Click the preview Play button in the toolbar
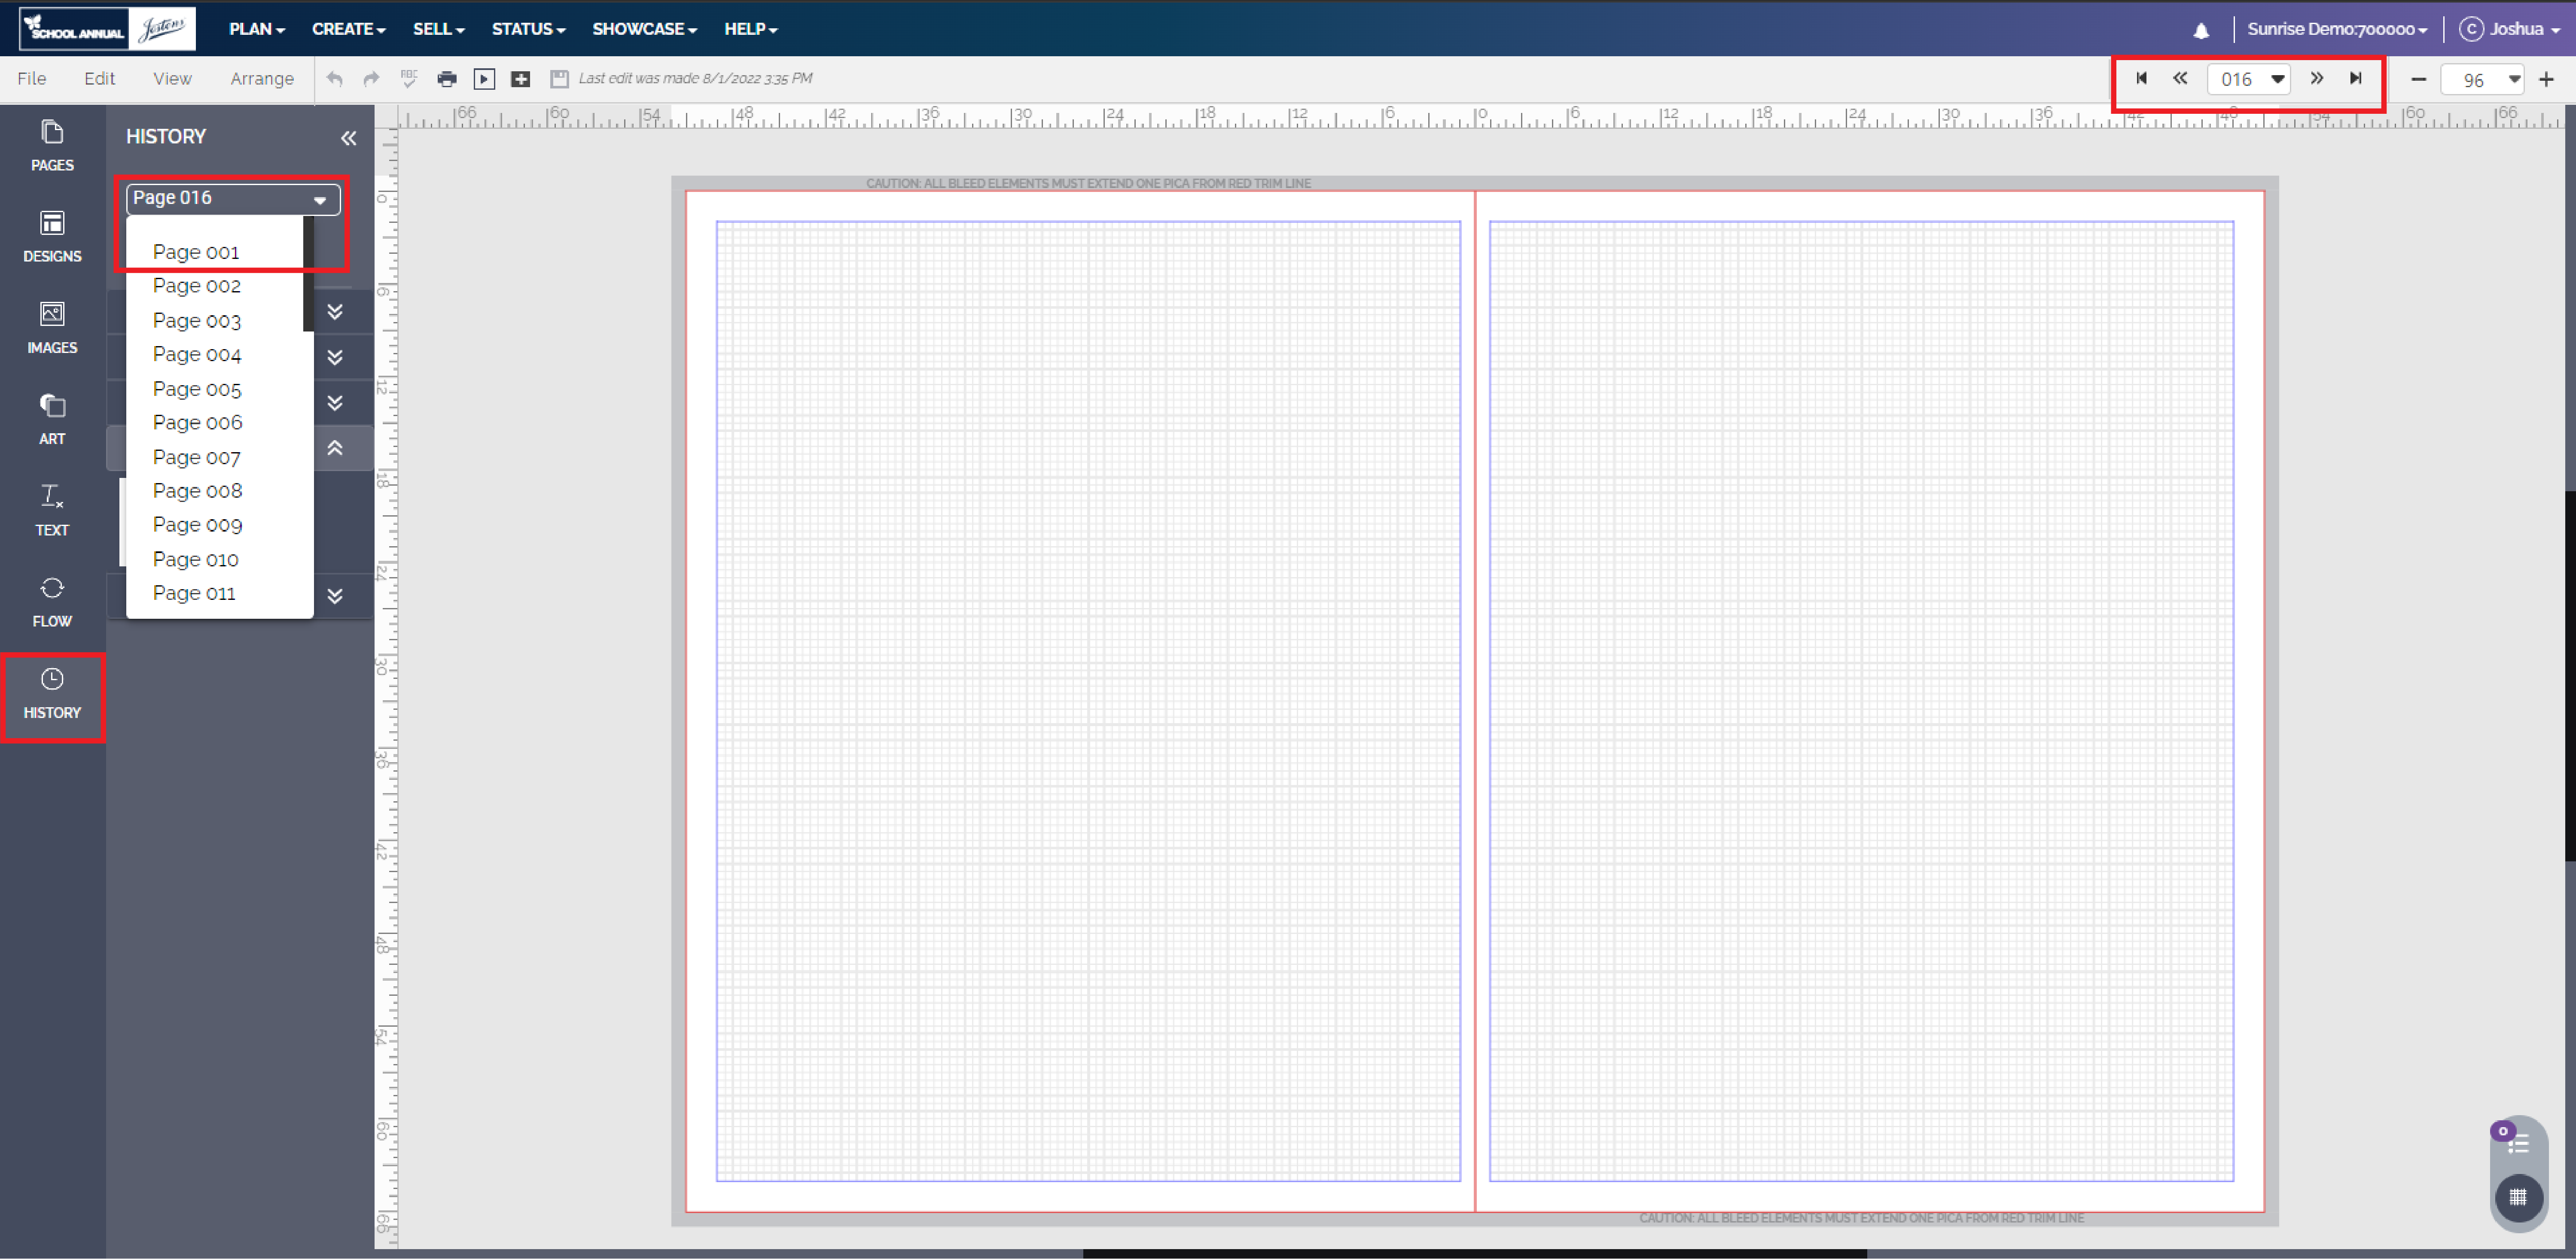Viewport: 2576px width, 1259px height. click(x=484, y=79)
